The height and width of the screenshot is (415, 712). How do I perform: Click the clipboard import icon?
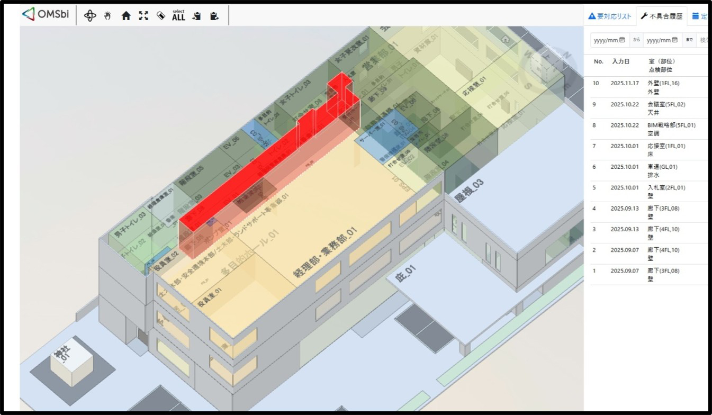[x=196, y=16]
